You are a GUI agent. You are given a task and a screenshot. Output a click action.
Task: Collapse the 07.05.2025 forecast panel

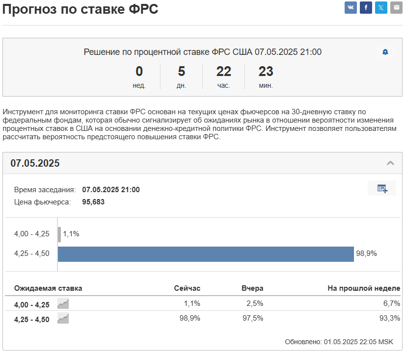(x=390, y=162)
